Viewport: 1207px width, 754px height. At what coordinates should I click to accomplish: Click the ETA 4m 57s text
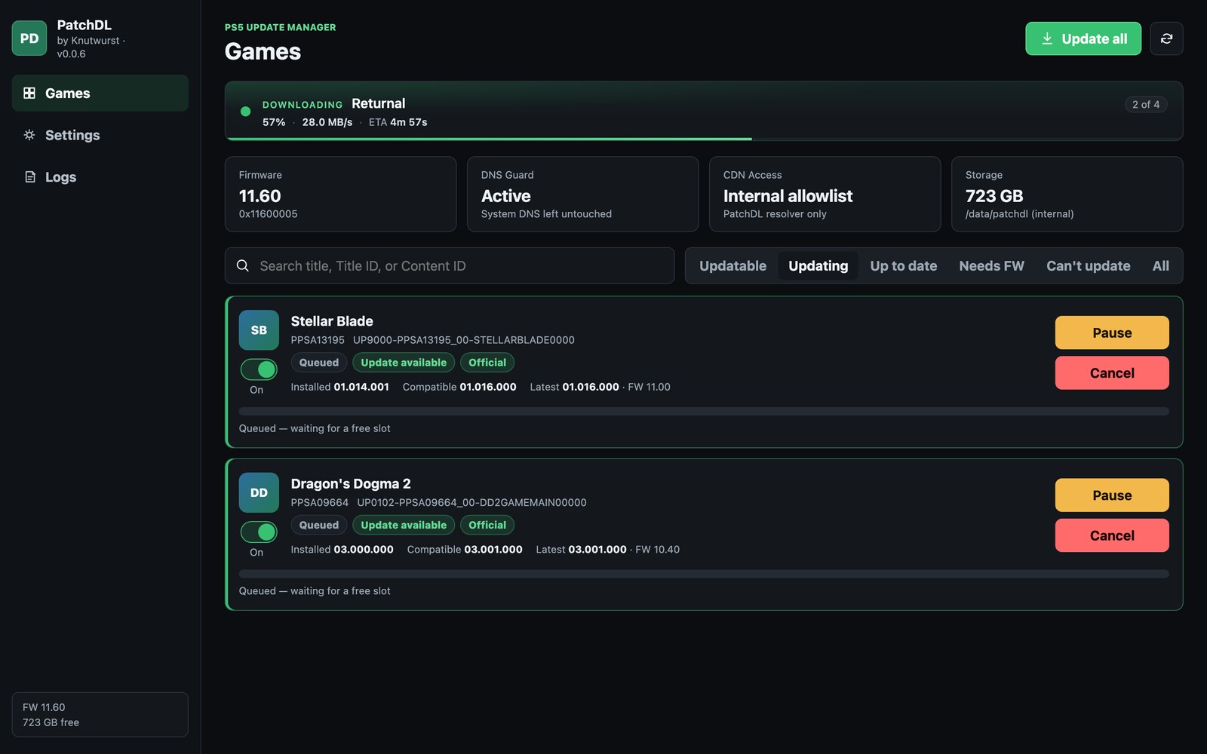(398, 122)
